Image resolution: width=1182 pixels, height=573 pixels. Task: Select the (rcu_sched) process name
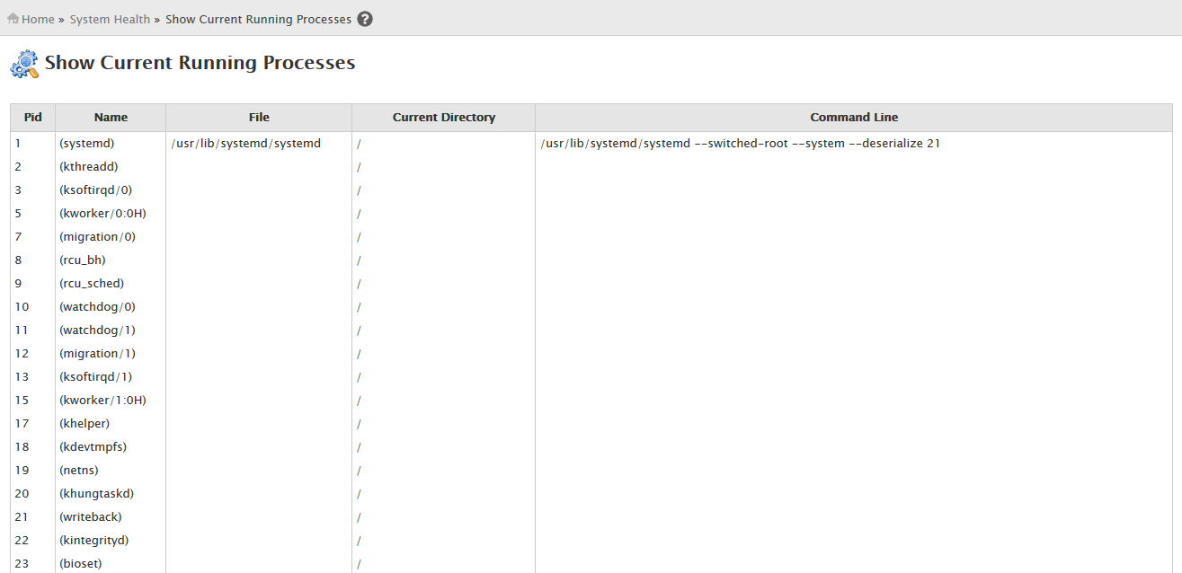pyautogui.click(x=92, y=284)
